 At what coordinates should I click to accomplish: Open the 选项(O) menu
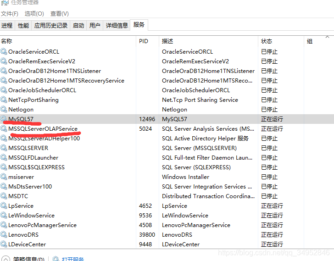tap(34, 14)
